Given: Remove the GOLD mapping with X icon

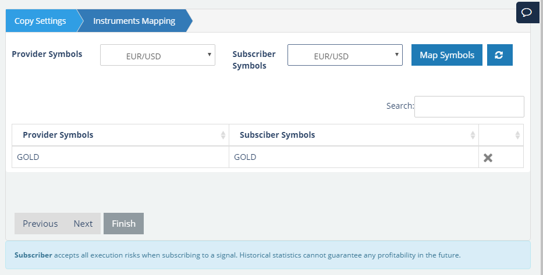Looking at the screenshot, I should (x=488, y=158).
